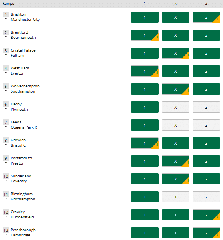Deselect home win 1 for Portsmouth vs Preston
Screen dimensions: 223x240
pos(145,161)
